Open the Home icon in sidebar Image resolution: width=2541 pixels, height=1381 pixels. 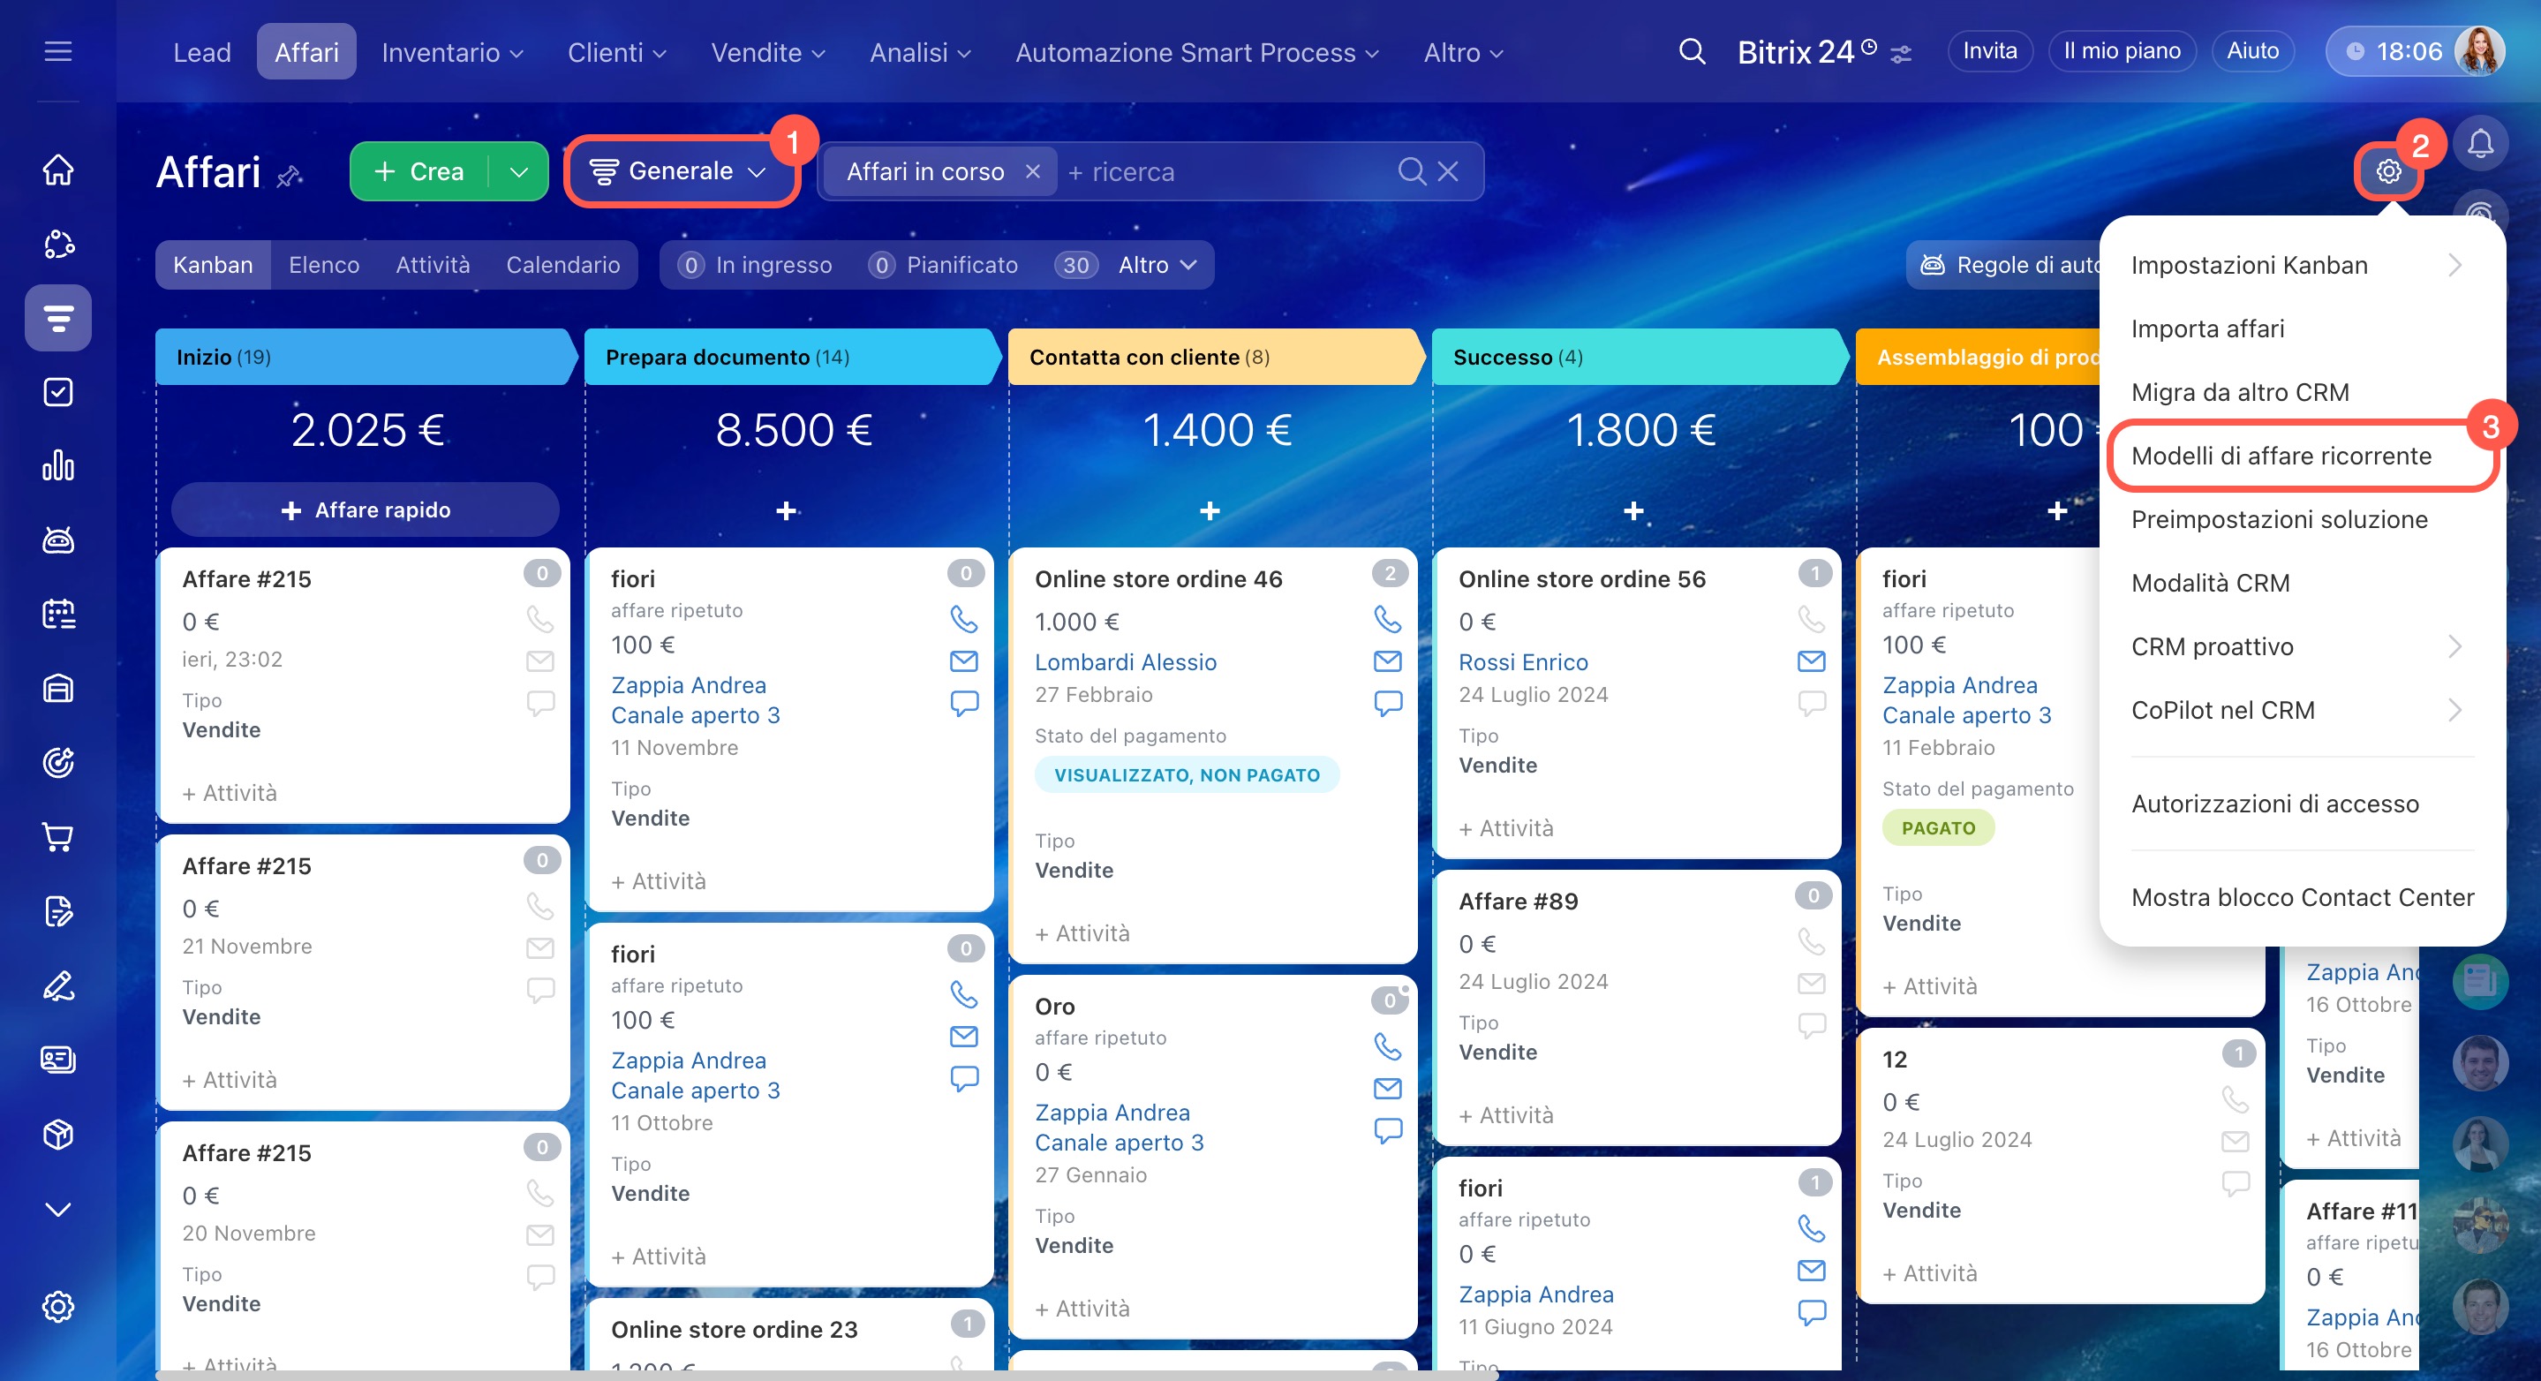point(58,170)
